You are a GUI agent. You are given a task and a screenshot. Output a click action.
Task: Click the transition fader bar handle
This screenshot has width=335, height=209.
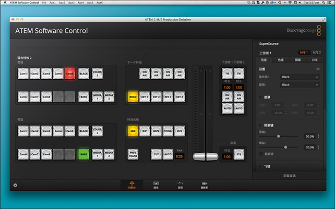tap(205, 156)
